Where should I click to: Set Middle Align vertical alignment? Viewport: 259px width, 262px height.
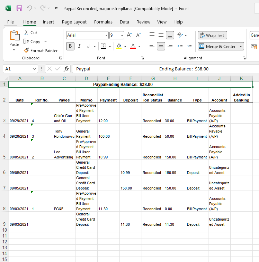coord(161,35)
